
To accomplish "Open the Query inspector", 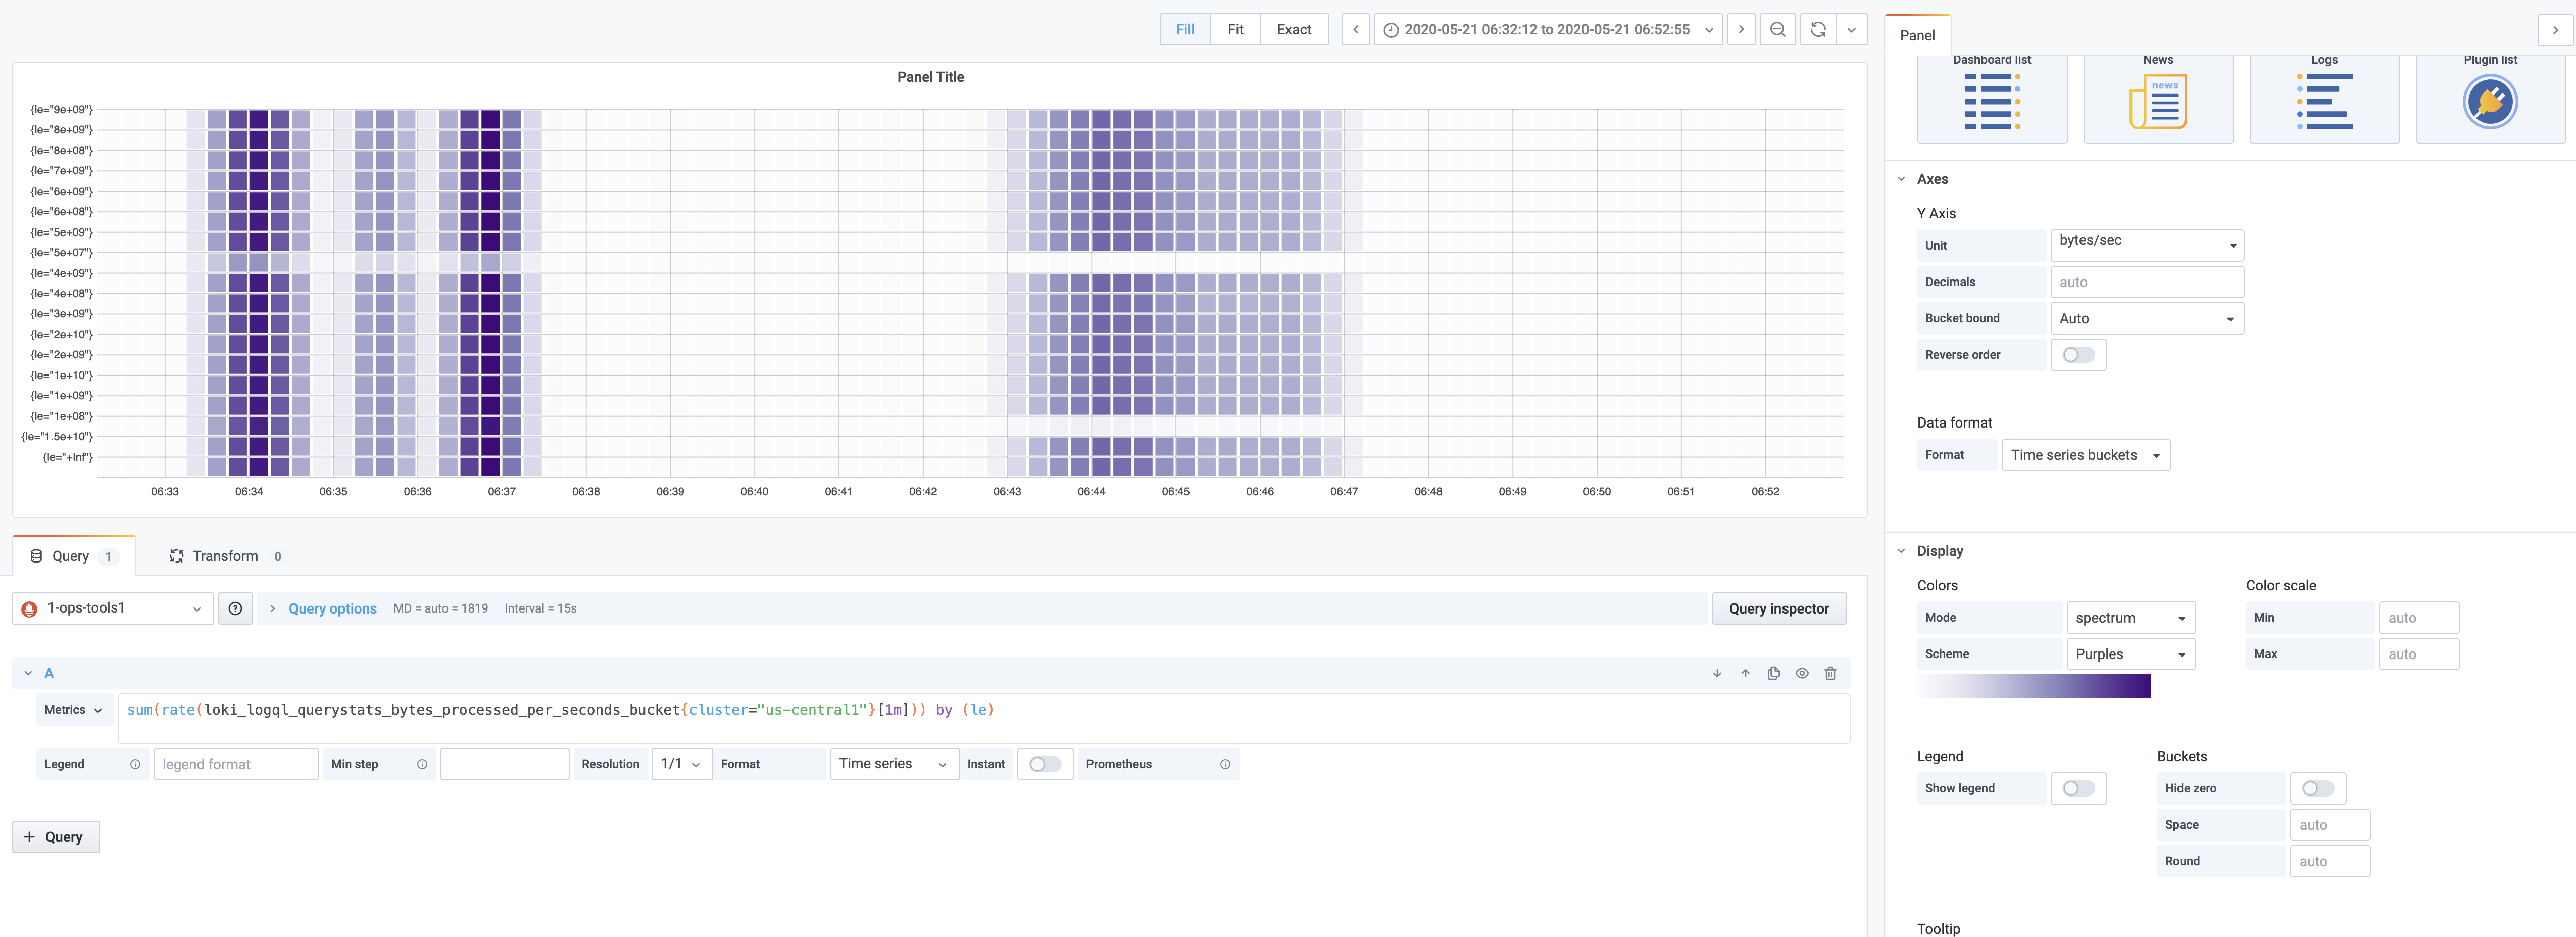I will tap(1779, 607).
